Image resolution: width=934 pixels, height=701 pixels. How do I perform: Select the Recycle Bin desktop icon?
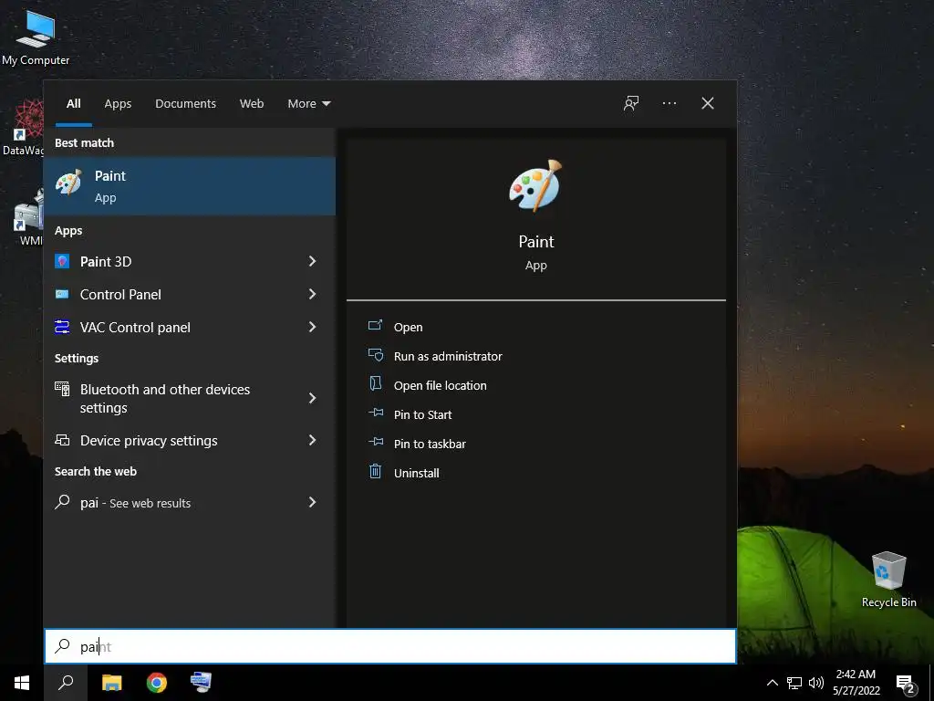pyautogui.click(x=888, y=579)
